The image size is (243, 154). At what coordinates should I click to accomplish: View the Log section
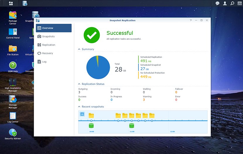tap(54, 62)
